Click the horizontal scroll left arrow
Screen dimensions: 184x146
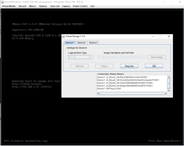(x=98, y=94)
